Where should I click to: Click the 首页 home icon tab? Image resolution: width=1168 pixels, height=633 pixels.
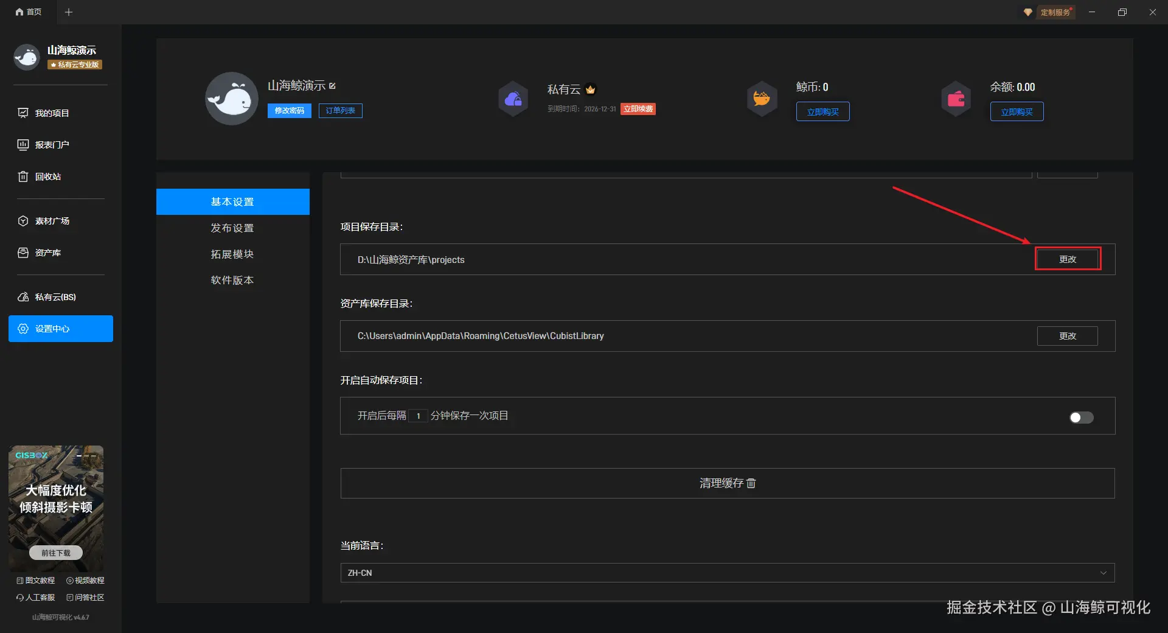click(29, 12)
